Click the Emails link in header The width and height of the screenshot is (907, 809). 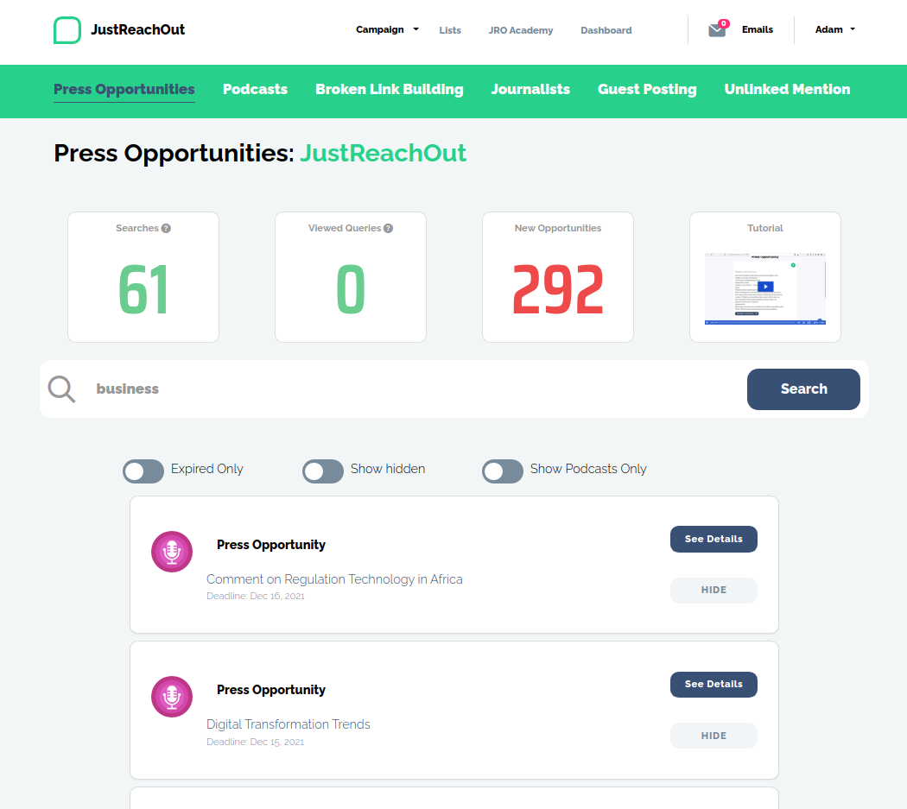(x=758, y=29)
